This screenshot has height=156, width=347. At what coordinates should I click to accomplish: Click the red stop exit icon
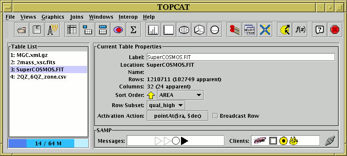point(335,30)
